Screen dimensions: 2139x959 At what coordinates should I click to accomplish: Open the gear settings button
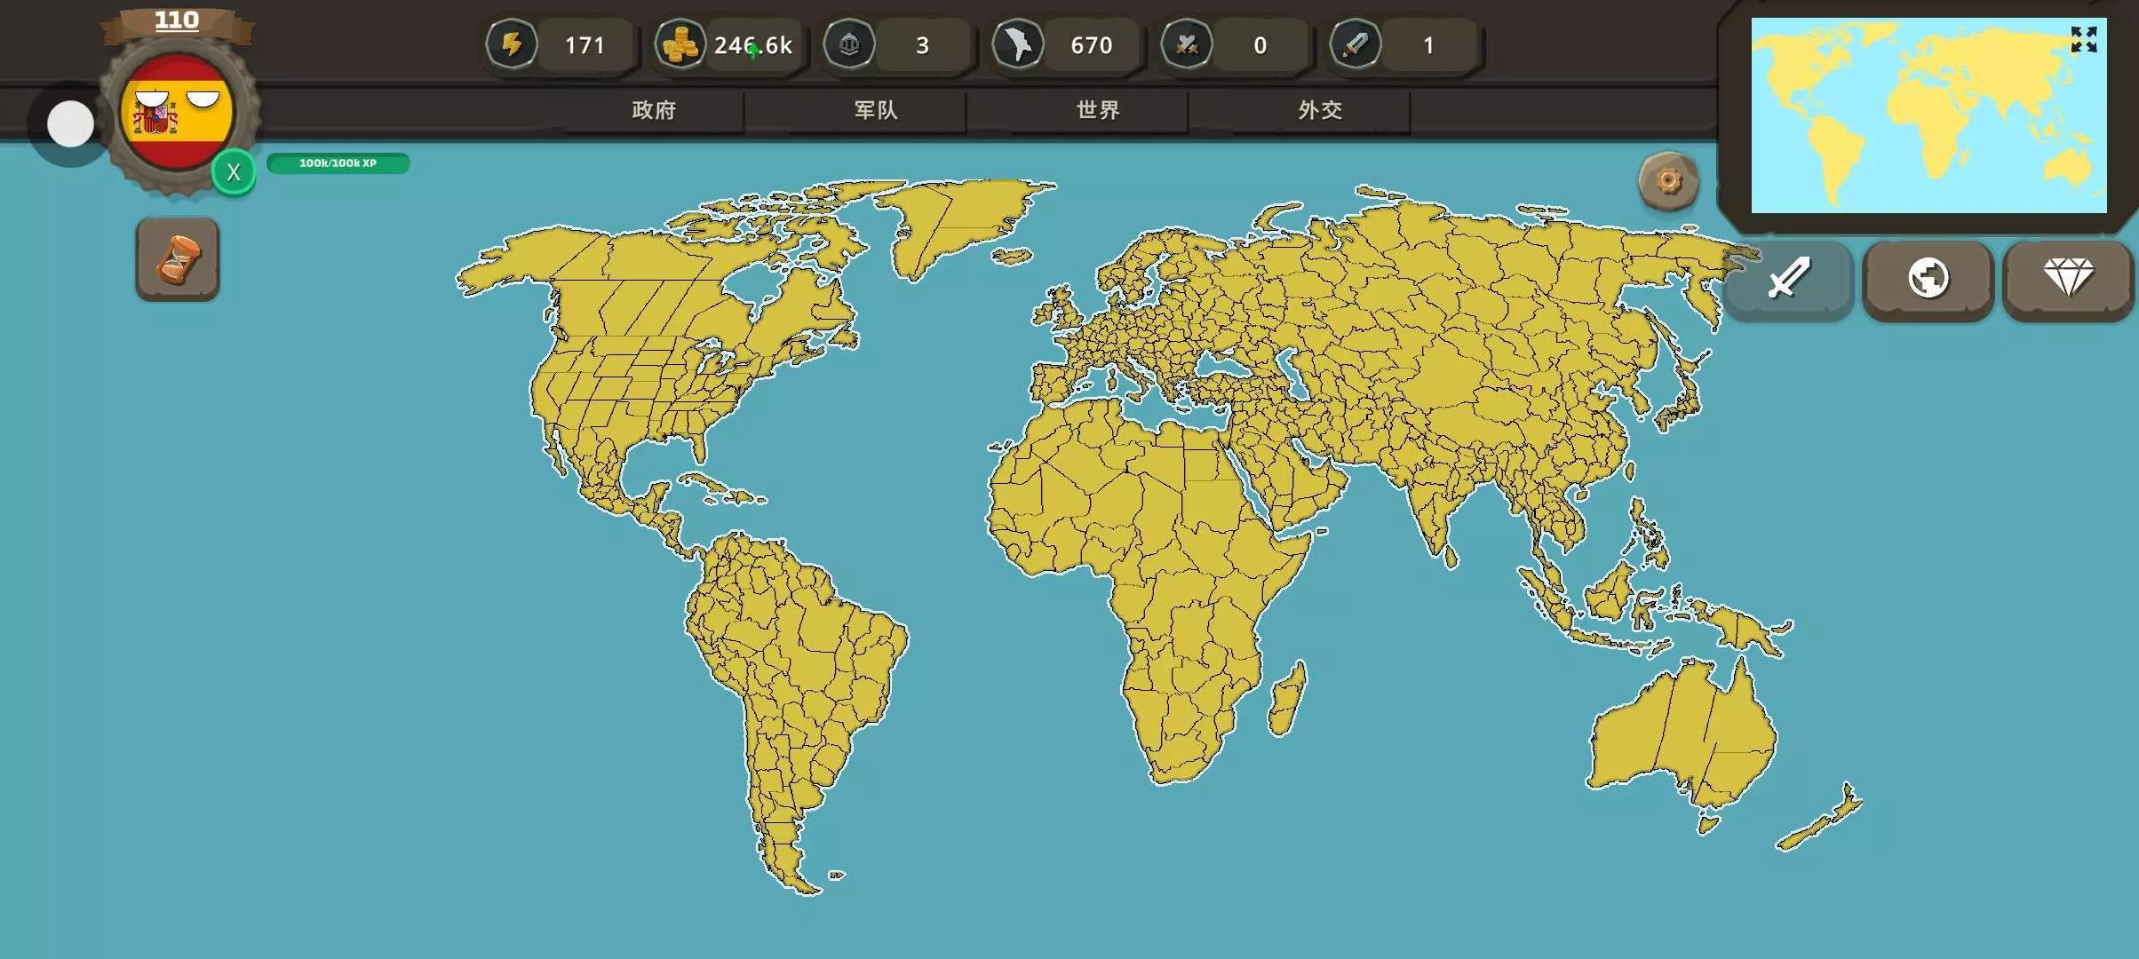point(1668,182)
